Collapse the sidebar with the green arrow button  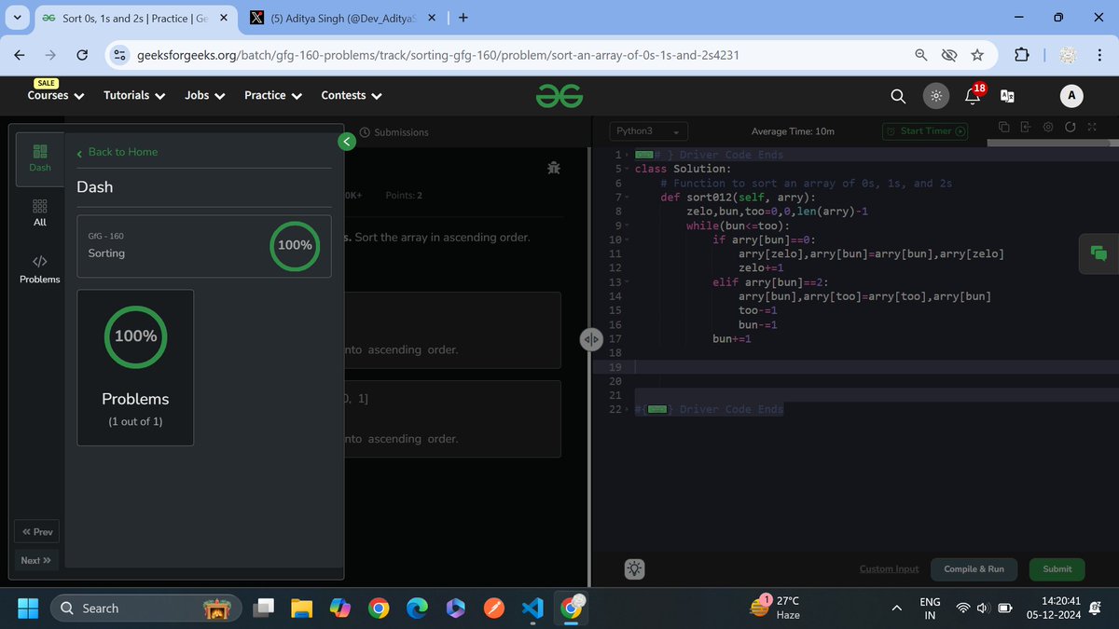(346, 142)
